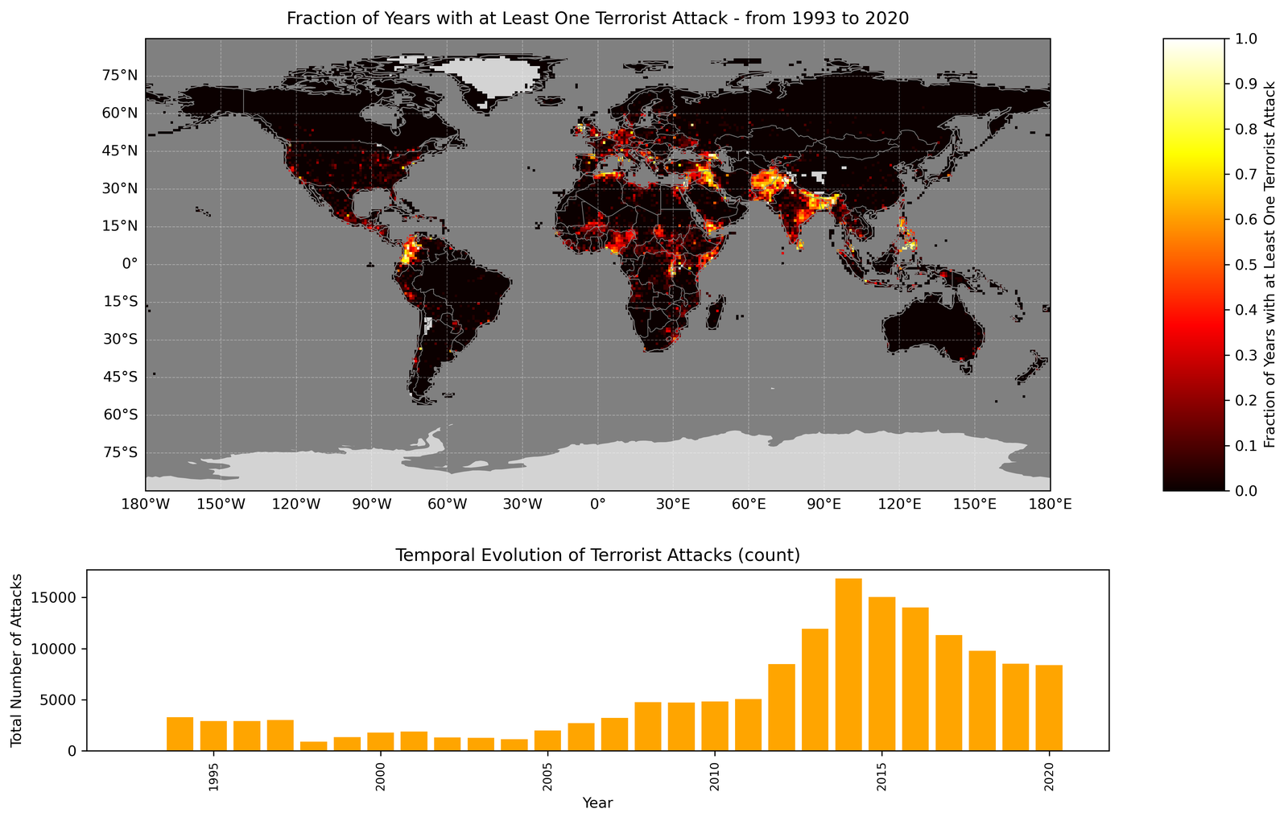
Task: Click the "Year" x-axis label
Action: (597, 802)
